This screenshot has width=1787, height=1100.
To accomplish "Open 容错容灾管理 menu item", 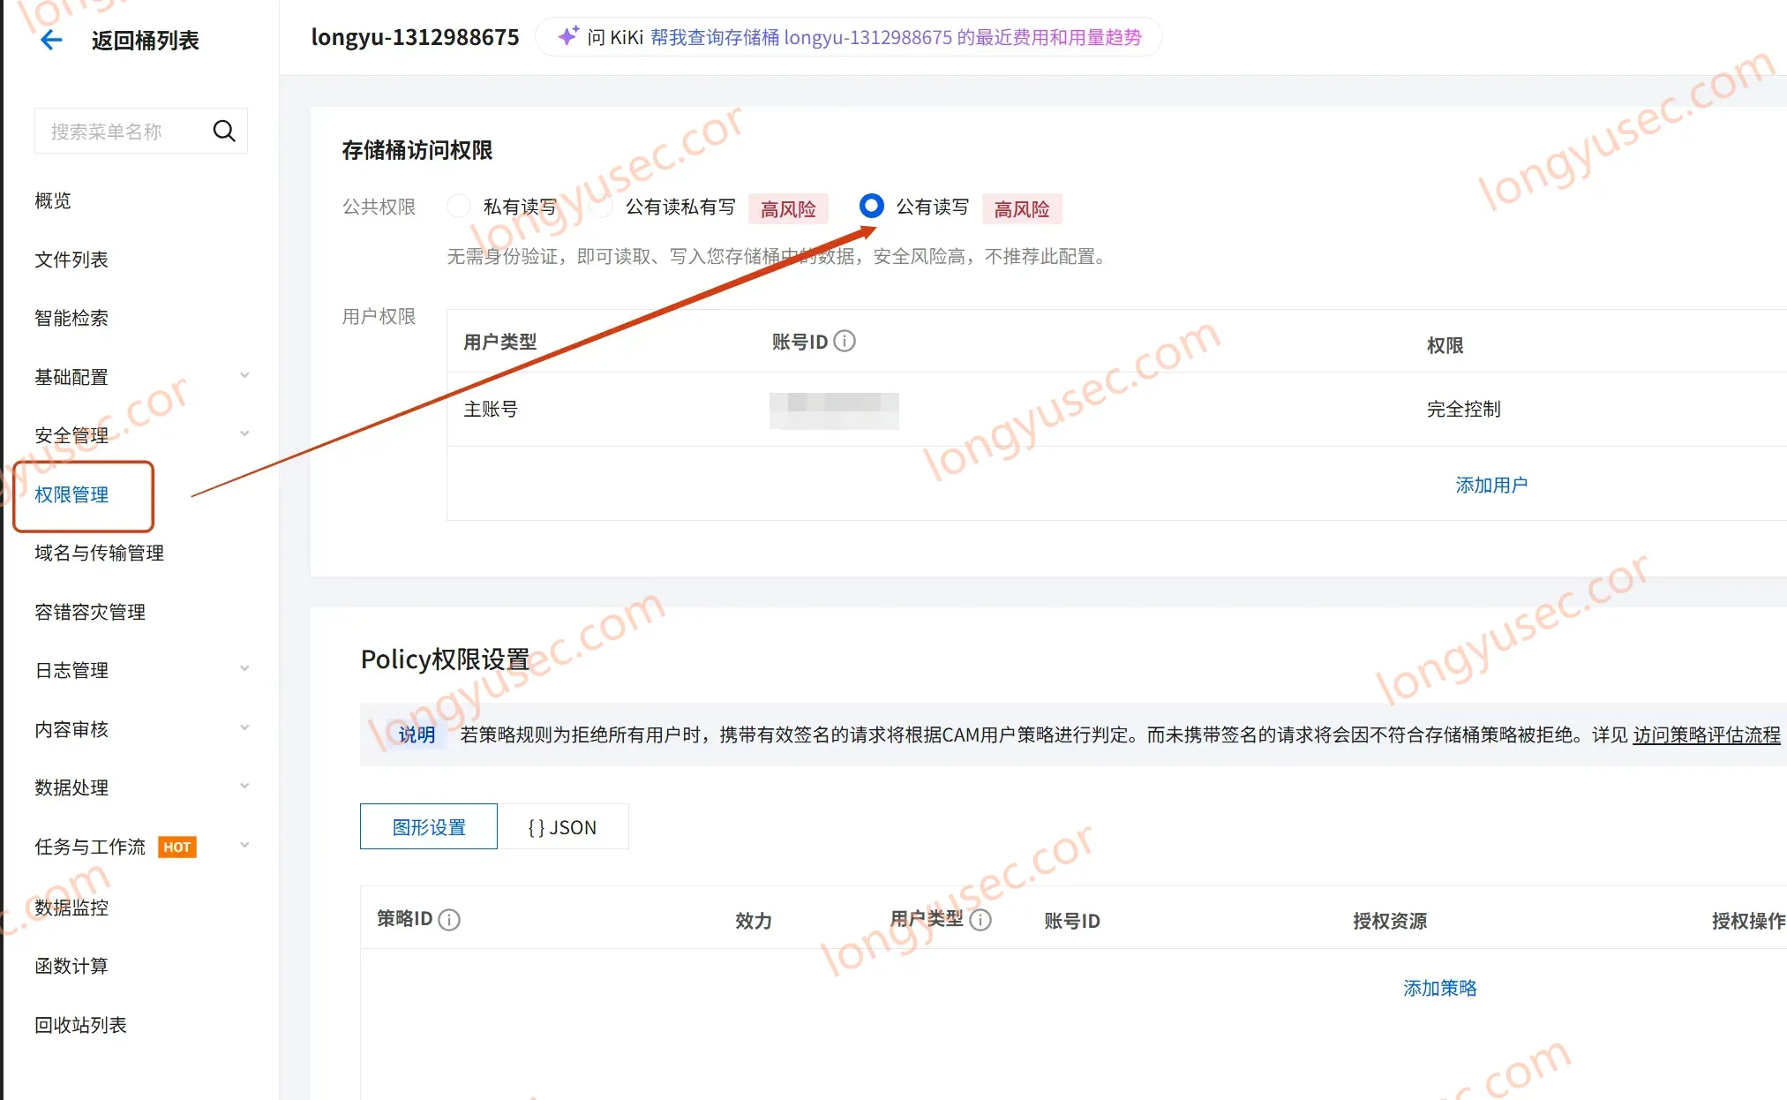I will 90,612.
